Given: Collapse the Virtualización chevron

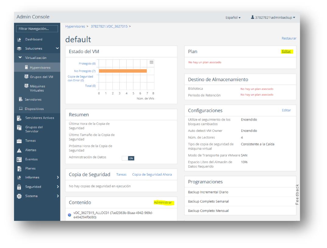Looking at the screenshot, I should [x=20, y=57].
